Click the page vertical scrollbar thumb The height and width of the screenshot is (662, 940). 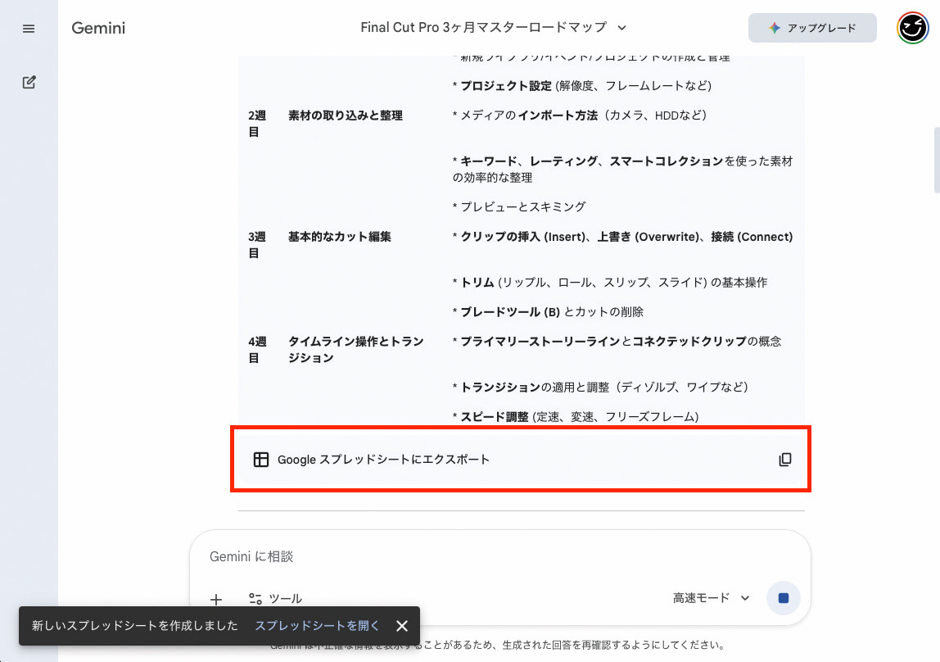pos(937,160)
